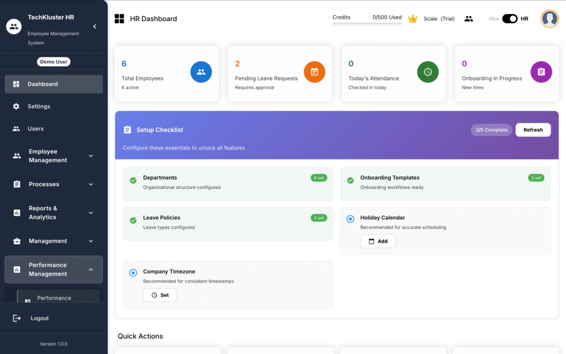Select the Holiday Calendar radio indicator
This screenshot has width=566, height=354.
pos(350,219)
